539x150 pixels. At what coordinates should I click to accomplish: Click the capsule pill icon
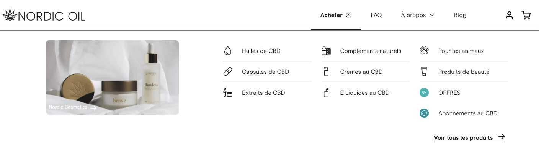(x=228, y=72)
